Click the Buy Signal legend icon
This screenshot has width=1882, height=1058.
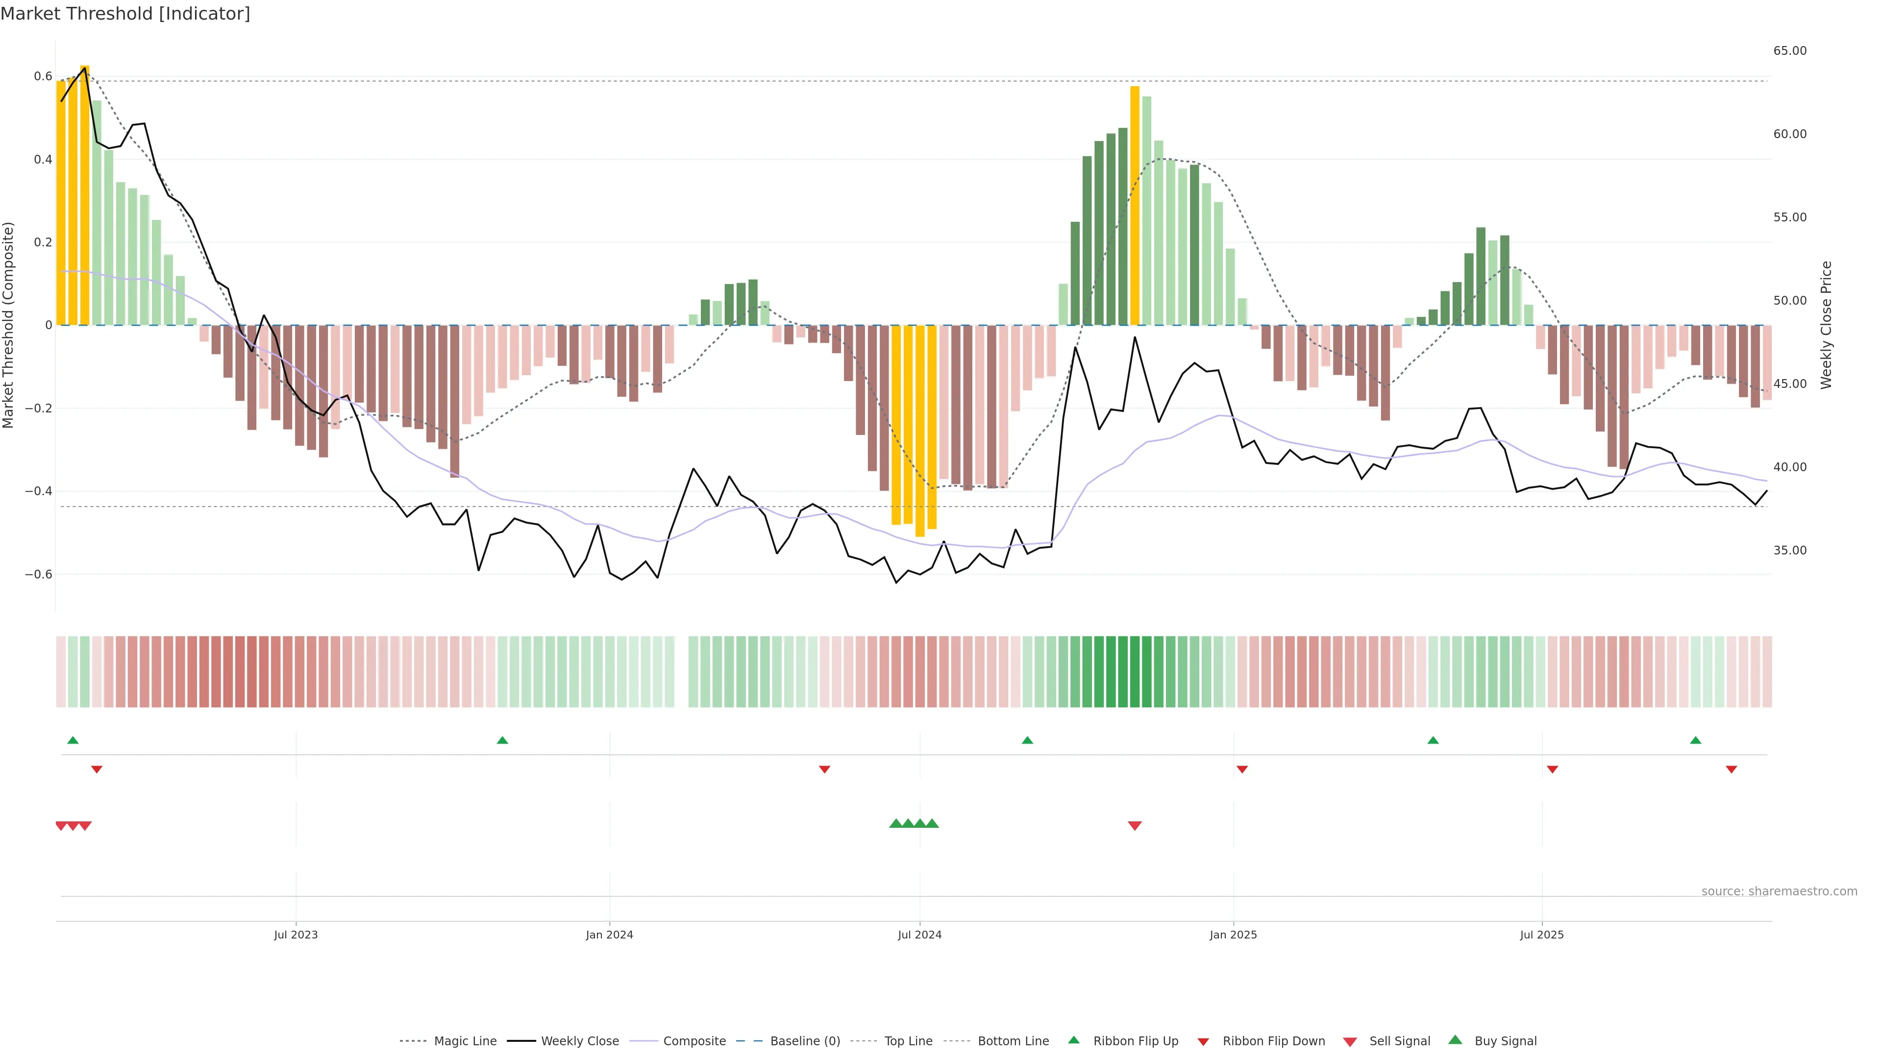[1455, 1040]
